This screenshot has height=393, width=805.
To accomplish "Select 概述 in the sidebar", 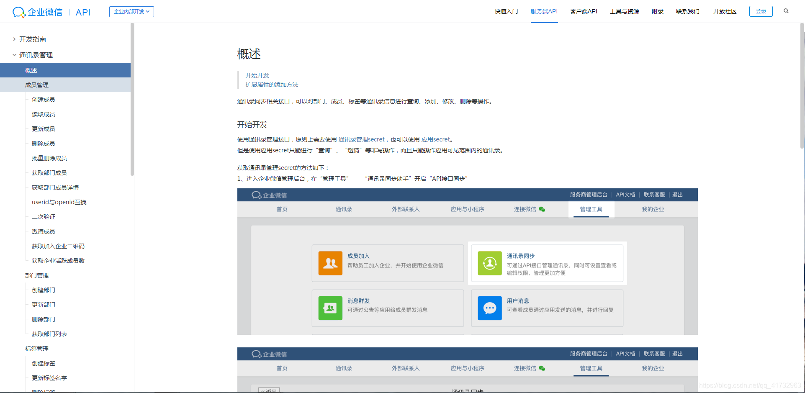I will click(x=65, y=70).
